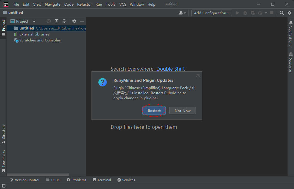
Task: Open the Window menu
Action: [137, 4]
